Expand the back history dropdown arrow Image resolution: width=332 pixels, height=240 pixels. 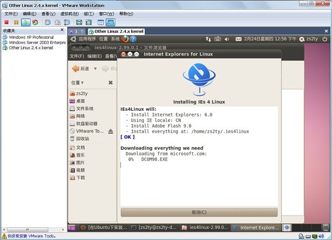[x=95, y=68]
